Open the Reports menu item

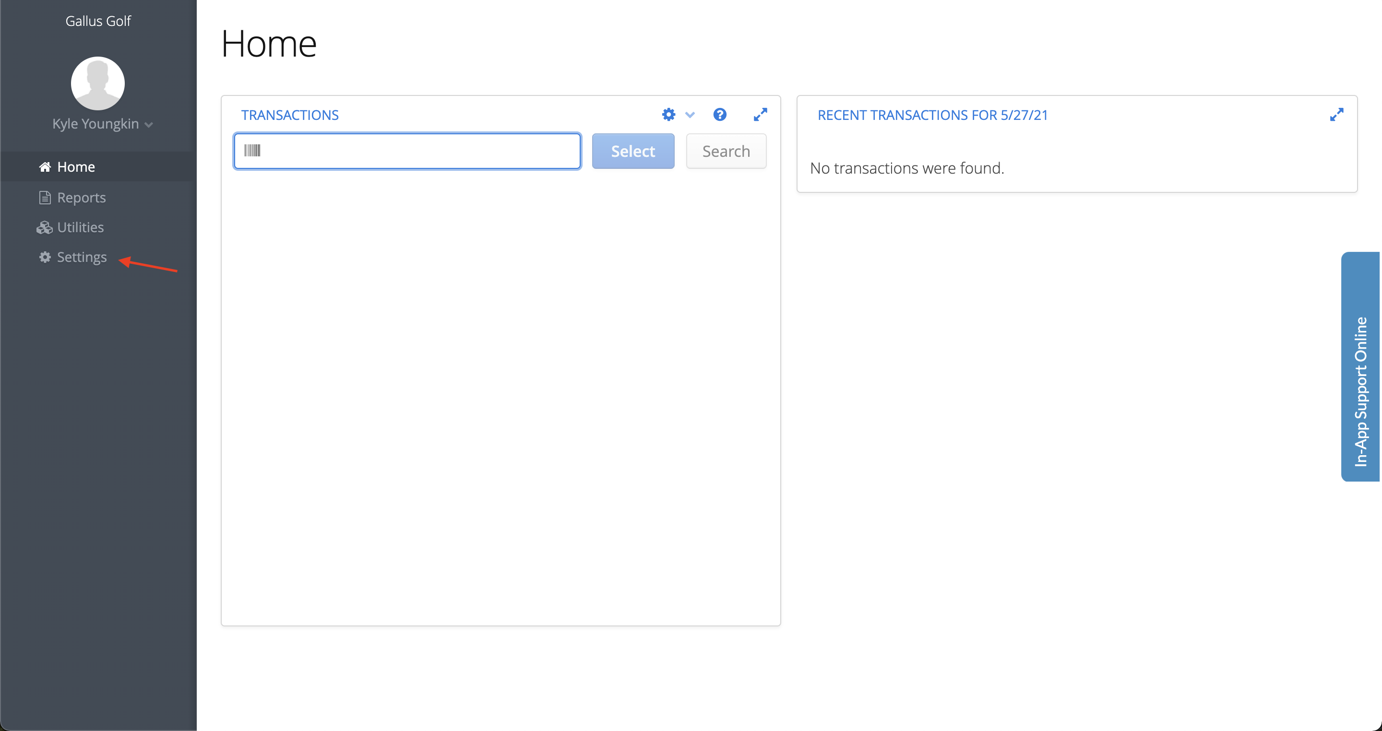(81, 197)
